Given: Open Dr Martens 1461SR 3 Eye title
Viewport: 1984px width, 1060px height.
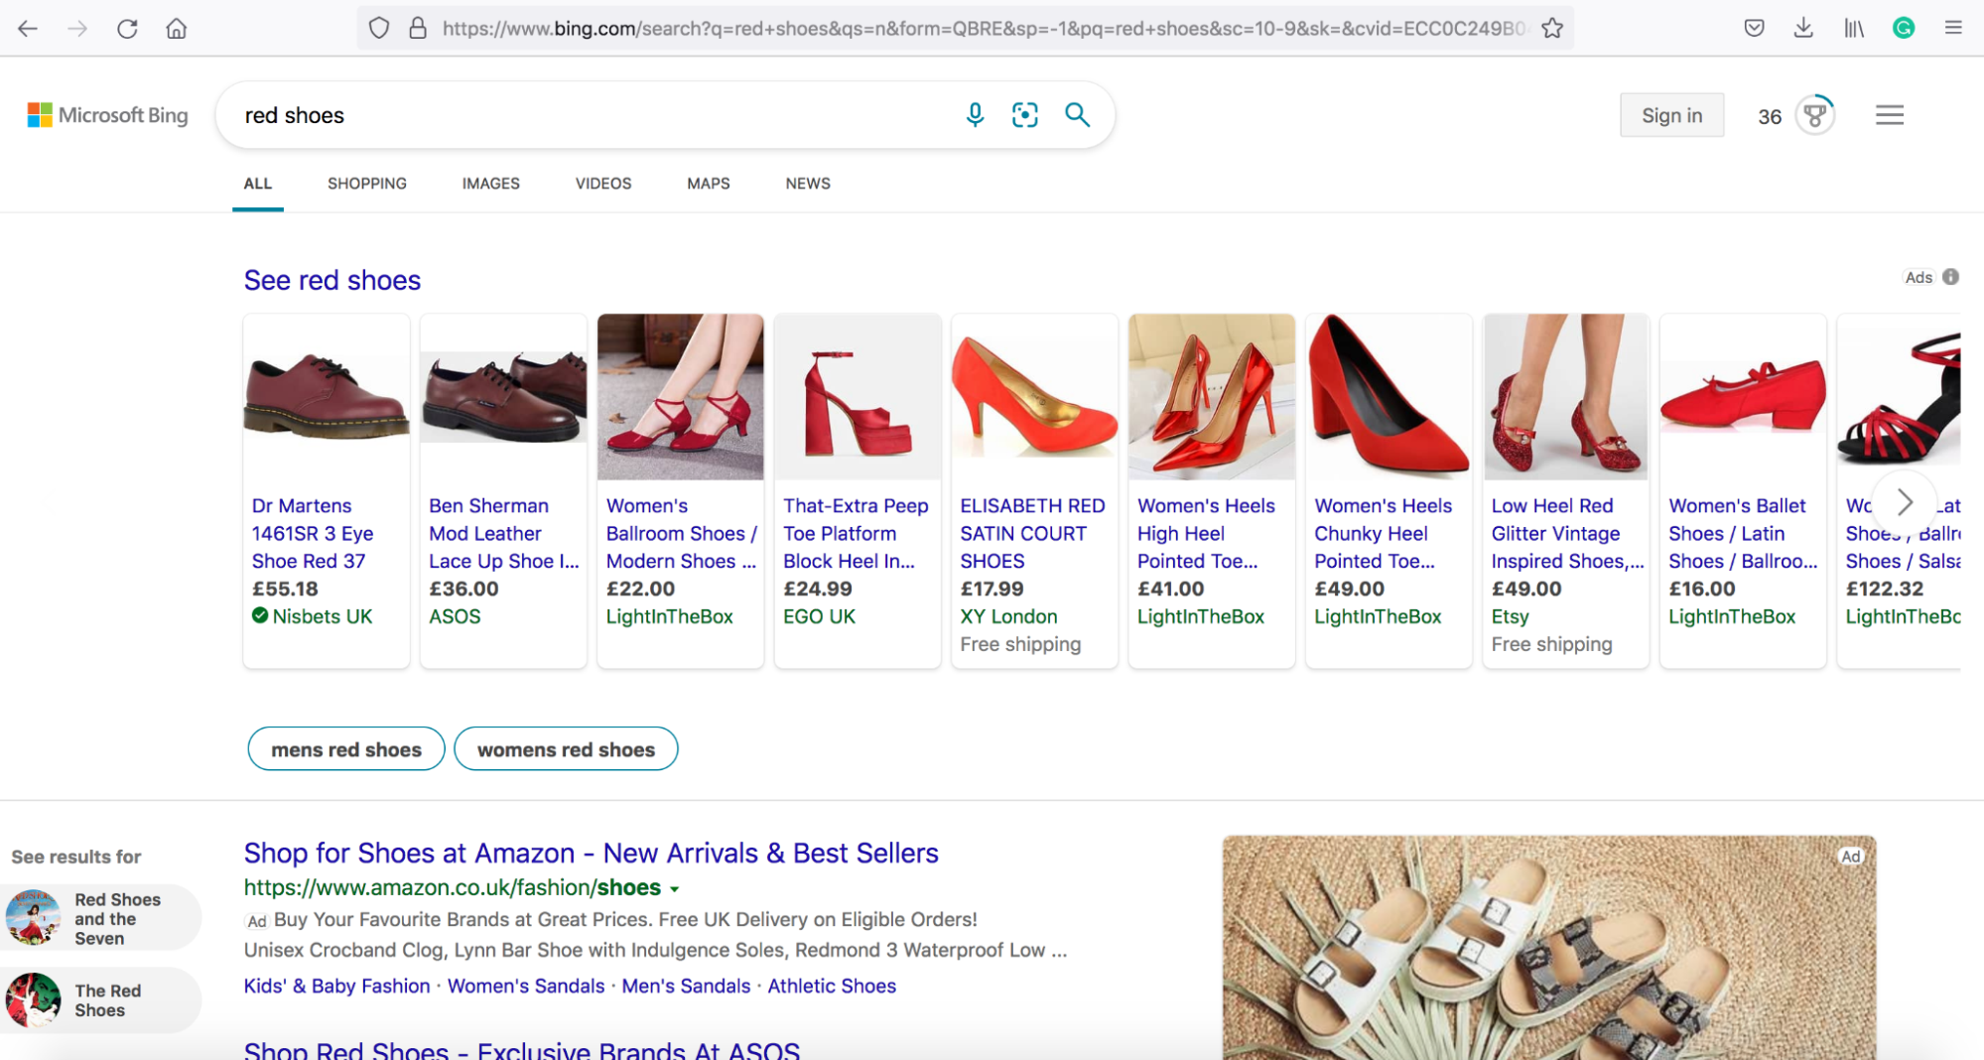Looking at the screenshot, I should click(313, 534).
